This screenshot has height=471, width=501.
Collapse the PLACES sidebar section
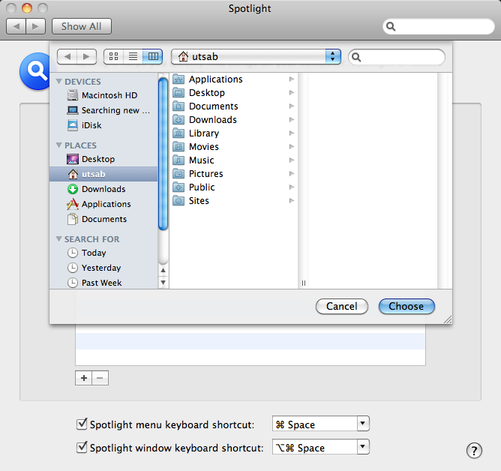tap(58, 145)
